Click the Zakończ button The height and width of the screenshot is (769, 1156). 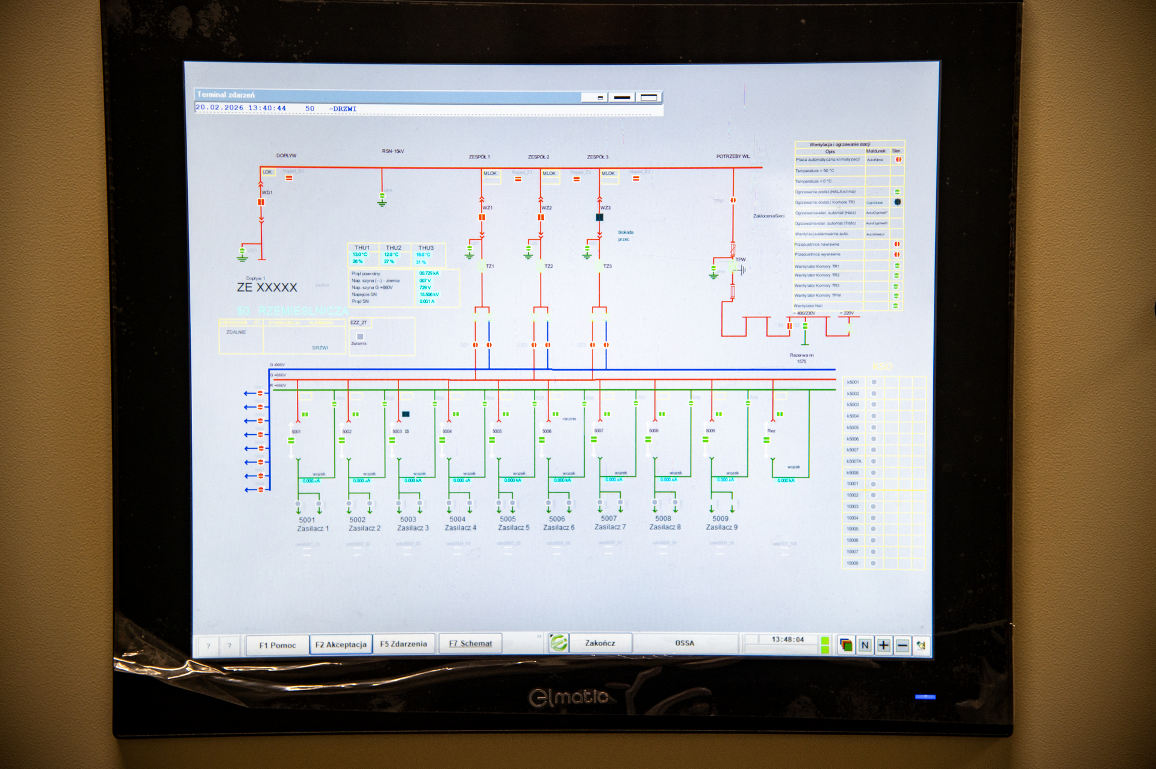pyautogui.click(x=600, y=643)
